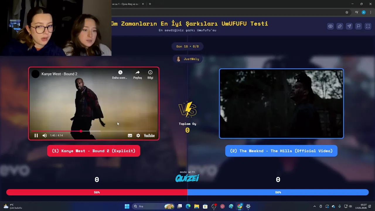Viewport: 375px width, 211px height.
Task: Enter fullscreen via the quiz header icon
Action: click(368, 26)
